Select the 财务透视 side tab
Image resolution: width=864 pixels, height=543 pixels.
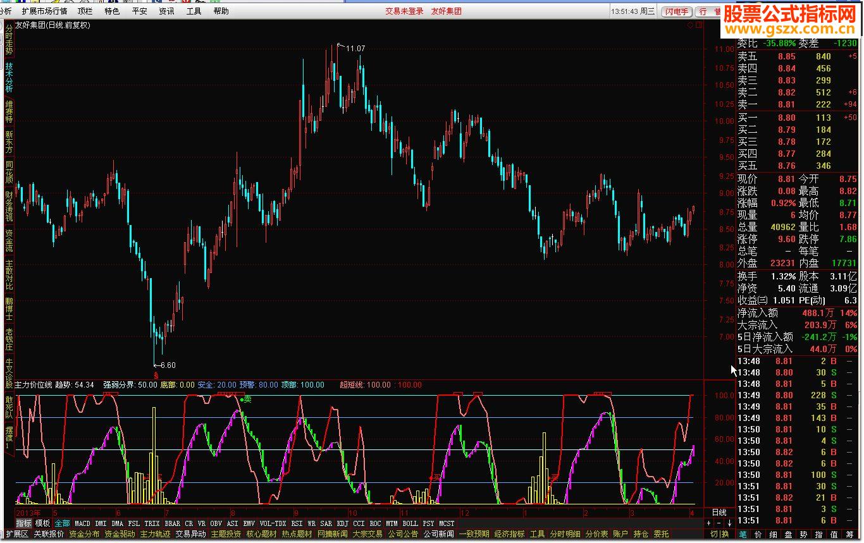click(9, 206)
